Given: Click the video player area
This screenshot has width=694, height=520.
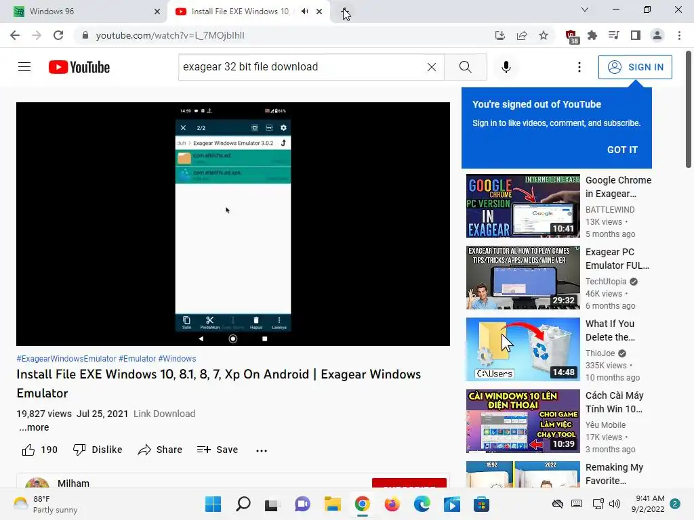Looking at the screenshot, I should pos(233,223).
